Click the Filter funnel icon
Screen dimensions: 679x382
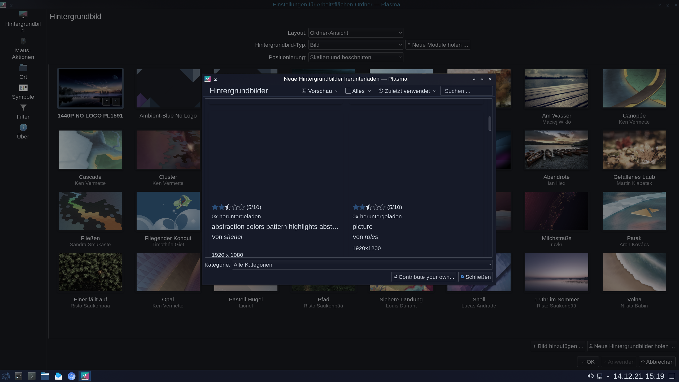pyautogui.click(x=23, y=107)
